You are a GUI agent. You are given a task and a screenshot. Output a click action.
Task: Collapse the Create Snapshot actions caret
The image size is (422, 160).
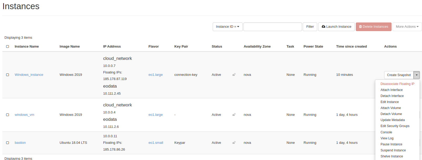click(416, 75)
